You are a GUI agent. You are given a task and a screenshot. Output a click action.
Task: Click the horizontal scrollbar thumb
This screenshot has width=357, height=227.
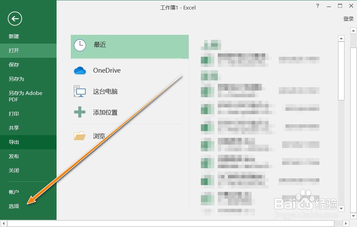[171, 223]
